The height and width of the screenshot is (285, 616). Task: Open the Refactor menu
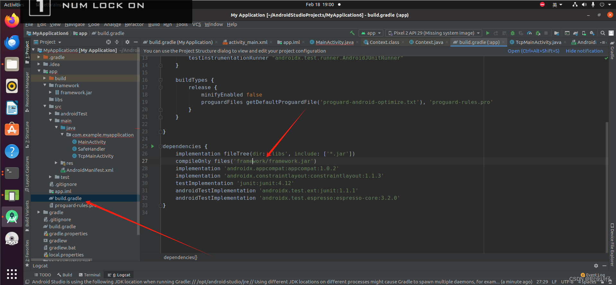point(134,24)
